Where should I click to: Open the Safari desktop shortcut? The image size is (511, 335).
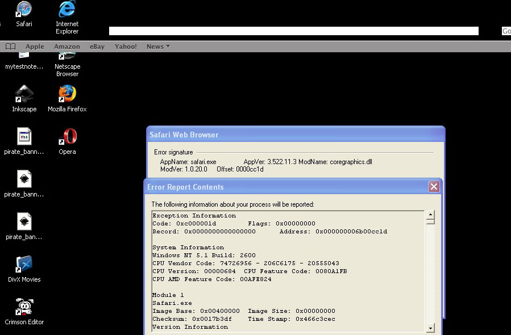tap(24, 14)
